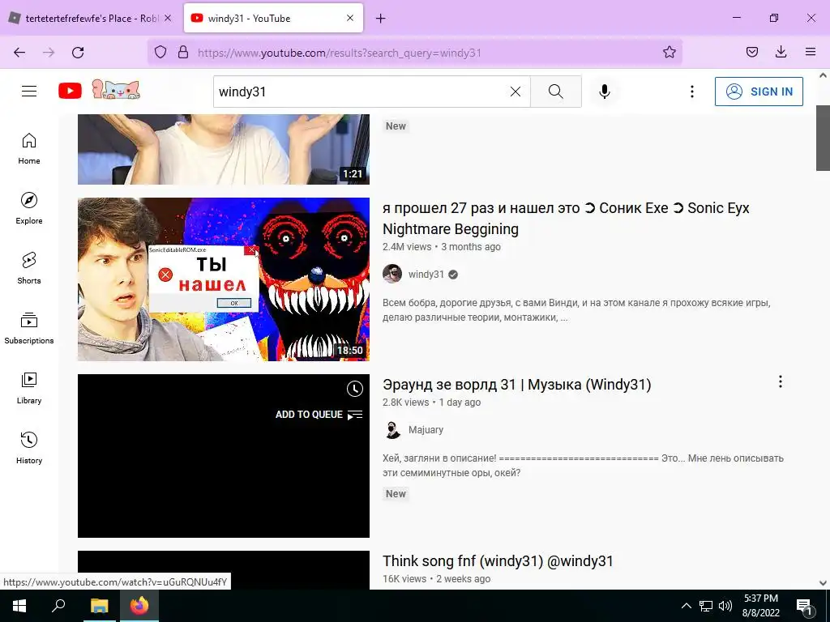The image size is (830, 622).
Task: Open the windy31 channel avatar
Action: click(x=392, y=274)
